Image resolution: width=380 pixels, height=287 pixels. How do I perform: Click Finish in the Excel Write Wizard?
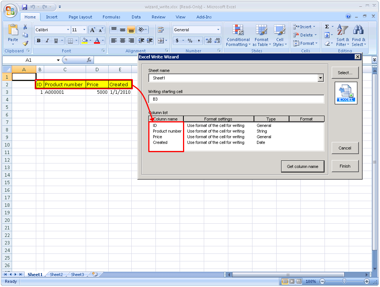click(345, 166)
